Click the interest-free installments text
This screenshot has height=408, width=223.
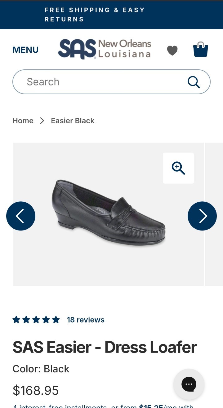tap(103, 406)
